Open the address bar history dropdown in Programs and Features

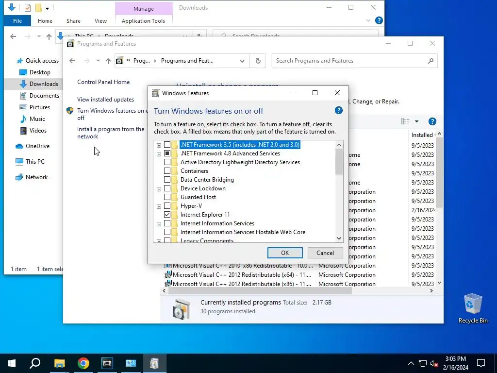(242, 61)
